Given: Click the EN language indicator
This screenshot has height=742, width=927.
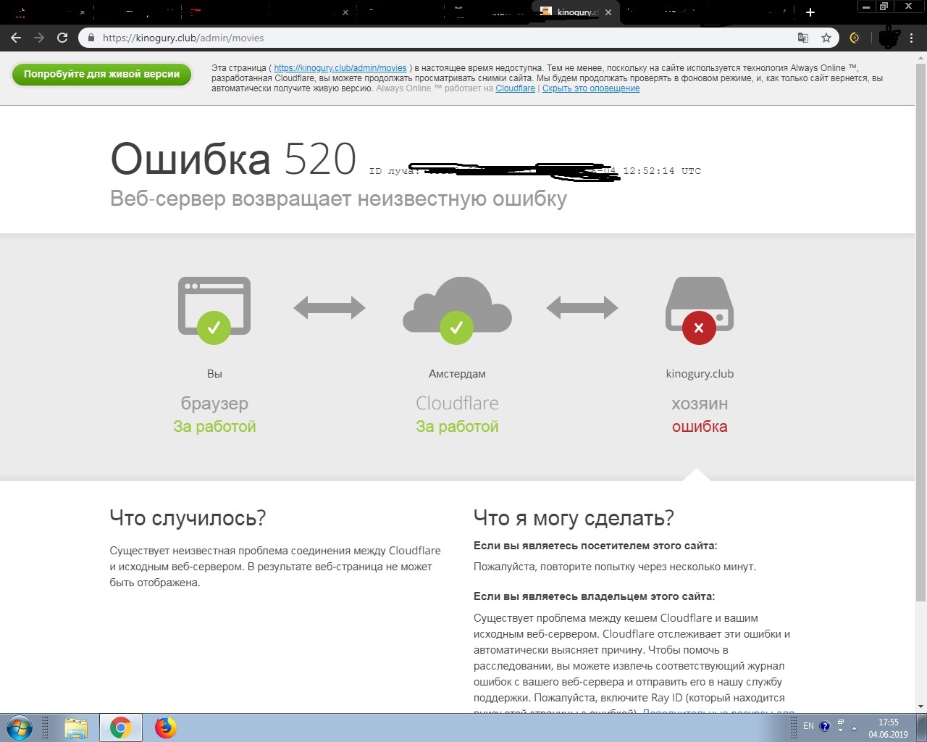Looking at the screenshot, I should coord(808,726).
